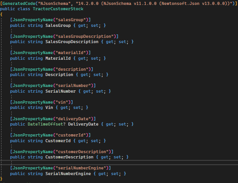Click the "deliveryDate" JSON property string

pos(73,119)
